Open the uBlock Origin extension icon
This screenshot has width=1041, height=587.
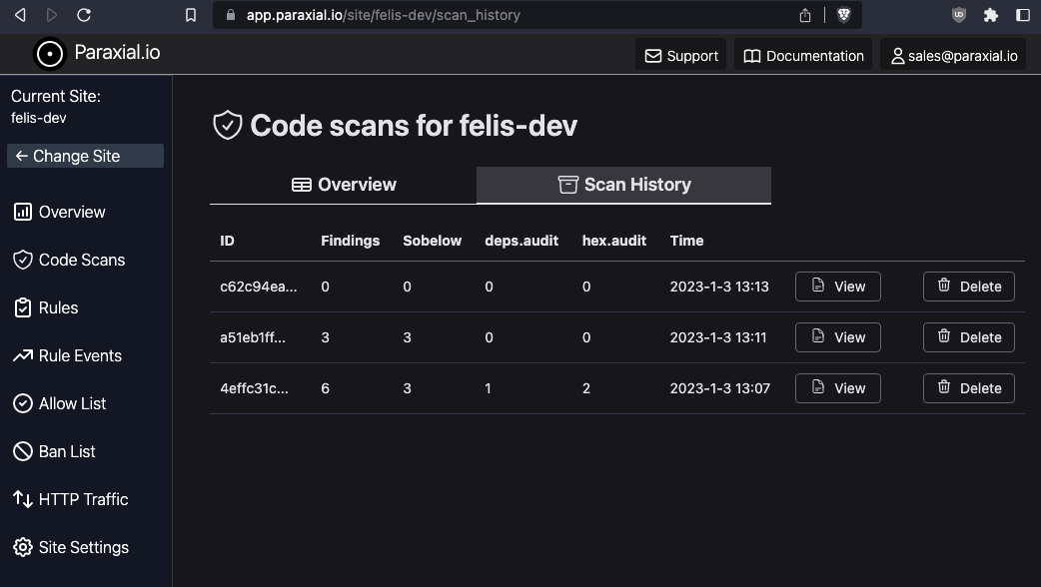pos(959,15)
